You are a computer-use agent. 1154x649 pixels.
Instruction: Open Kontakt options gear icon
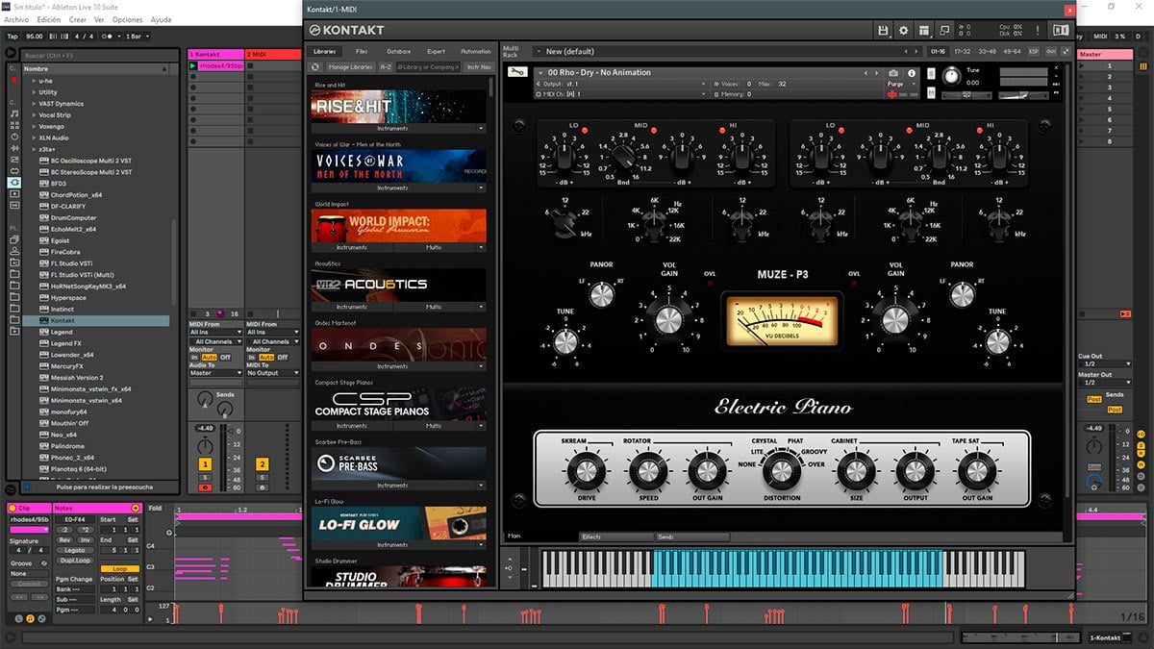(903, 30)
